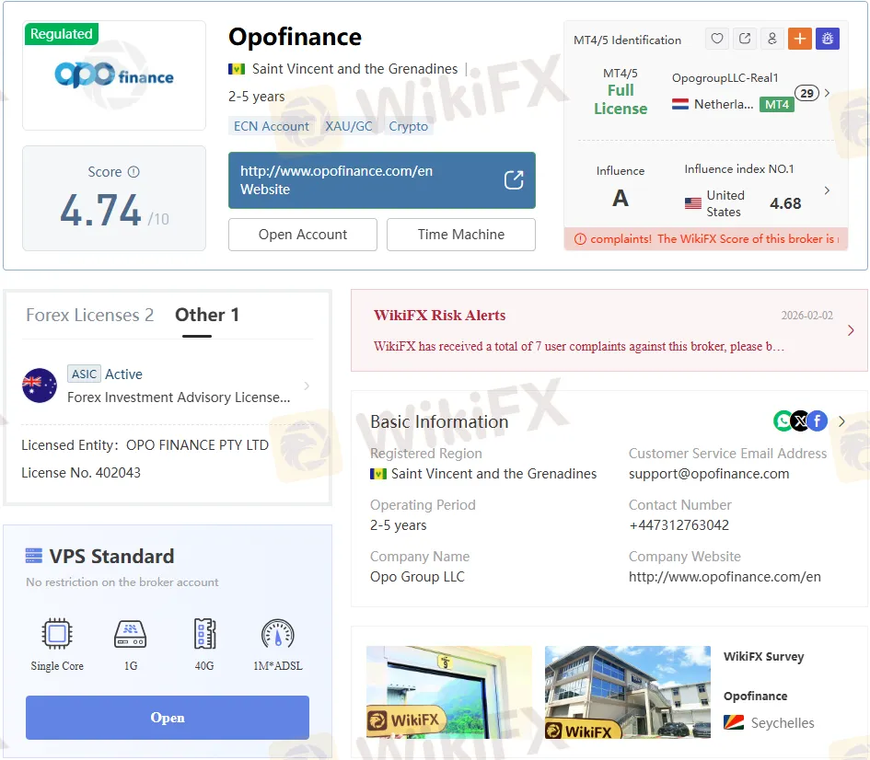The width and height of the screenshot is (870, 760).
Task: Select the Other 1 tab
Action: (207, 315)
